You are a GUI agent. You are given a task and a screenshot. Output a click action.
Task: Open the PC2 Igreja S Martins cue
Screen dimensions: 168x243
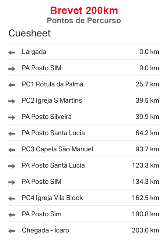pyautogui.click(x=84, y=100)
